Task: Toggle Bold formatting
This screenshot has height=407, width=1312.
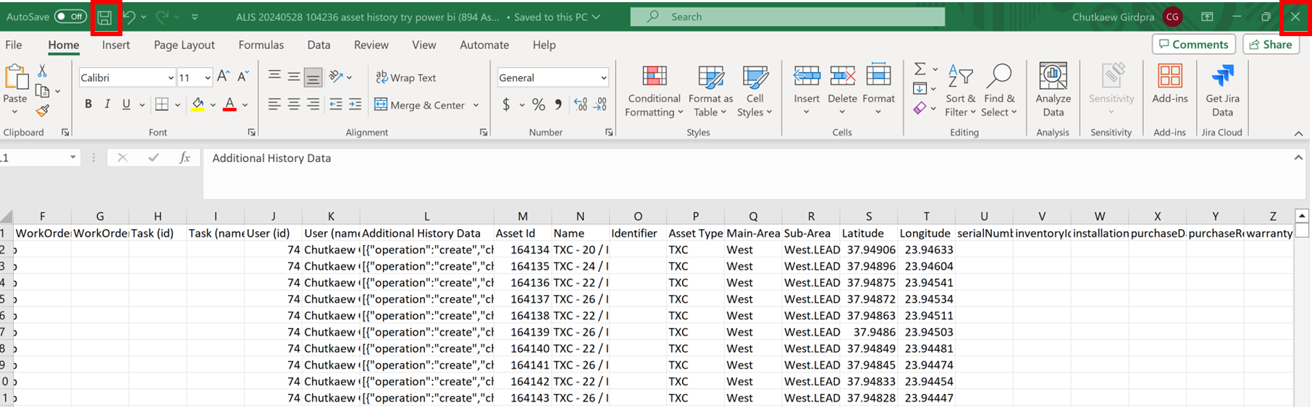Action: point(88,105)
